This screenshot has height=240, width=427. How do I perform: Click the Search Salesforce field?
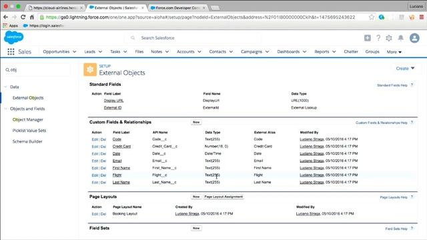click(193, 38)
